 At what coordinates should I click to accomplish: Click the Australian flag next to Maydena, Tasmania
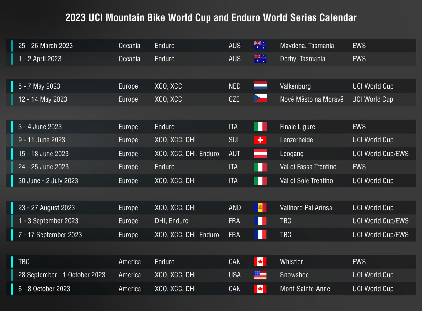(x=260, y=45)
